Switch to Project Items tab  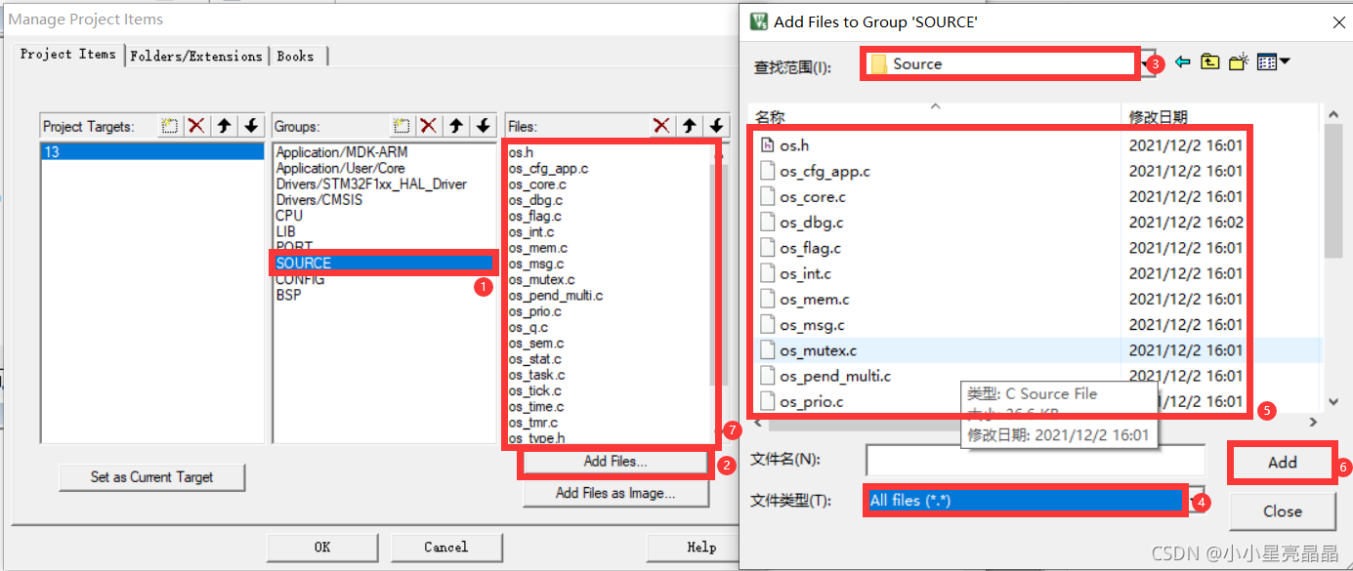pos(67,55)
